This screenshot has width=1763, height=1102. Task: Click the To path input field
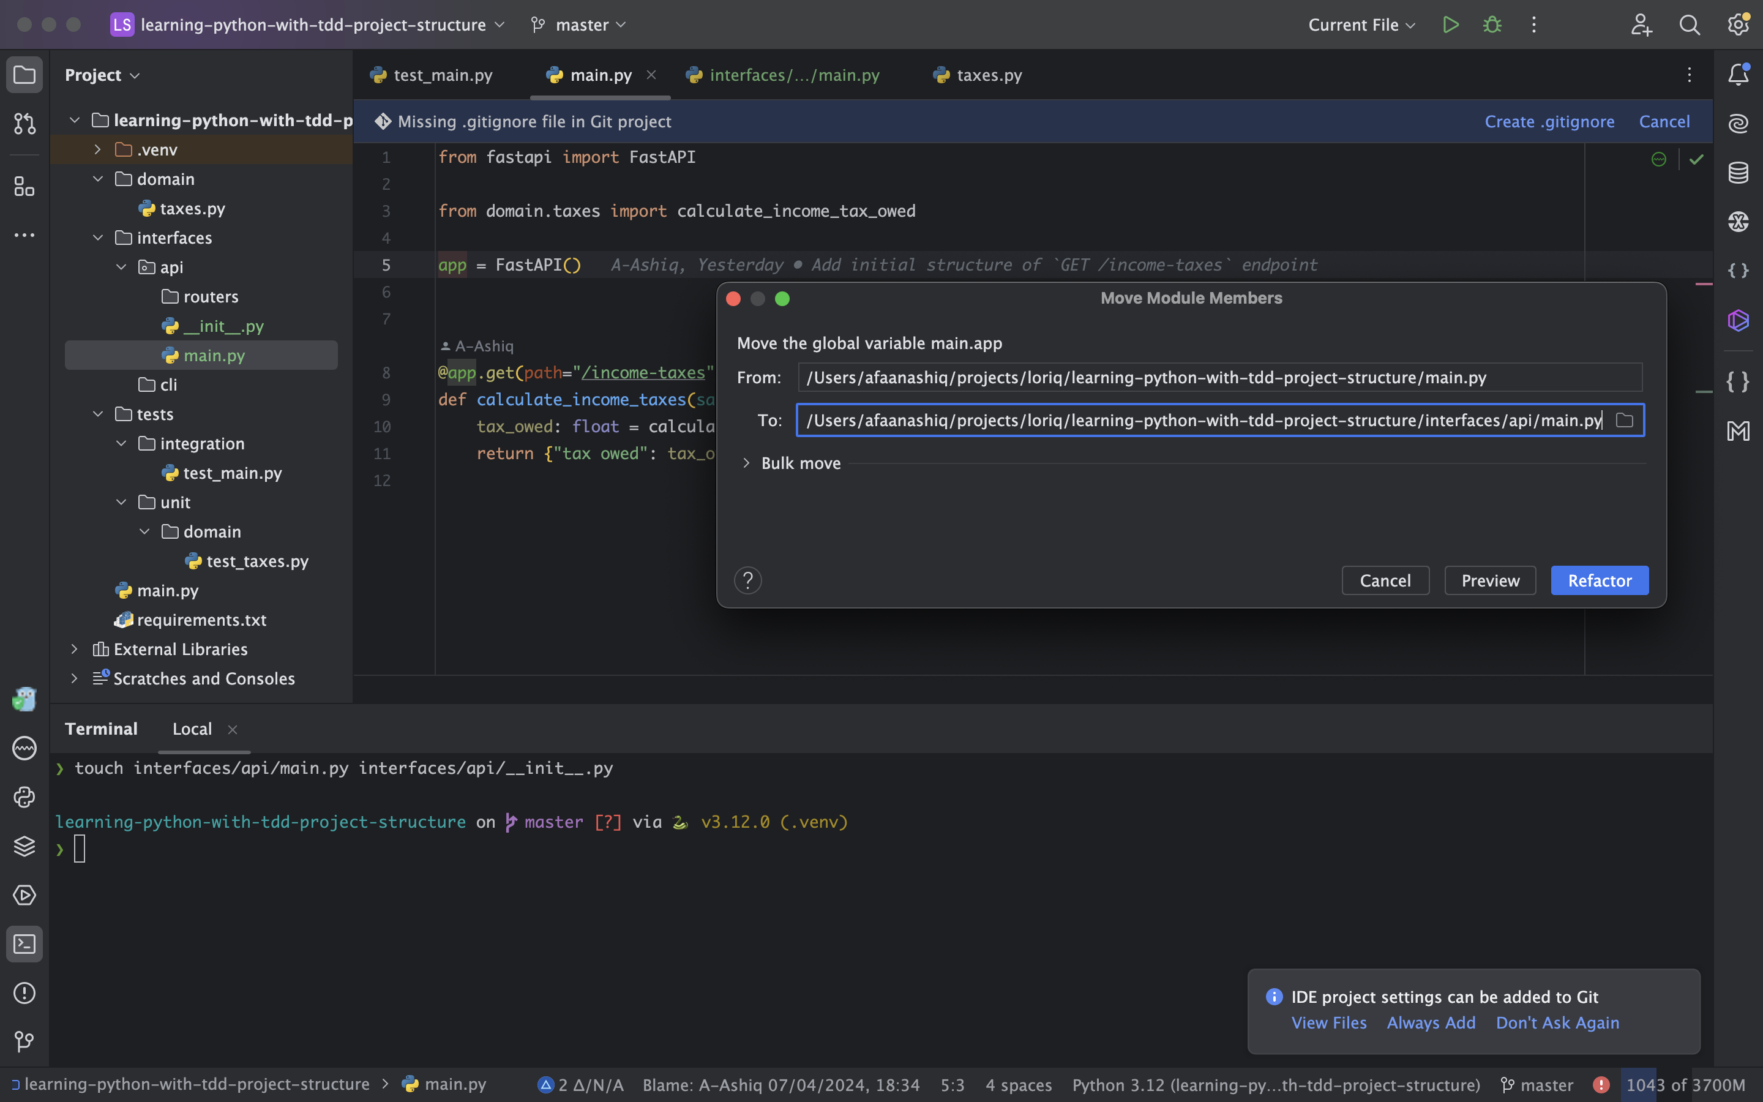click(1202, 421)
